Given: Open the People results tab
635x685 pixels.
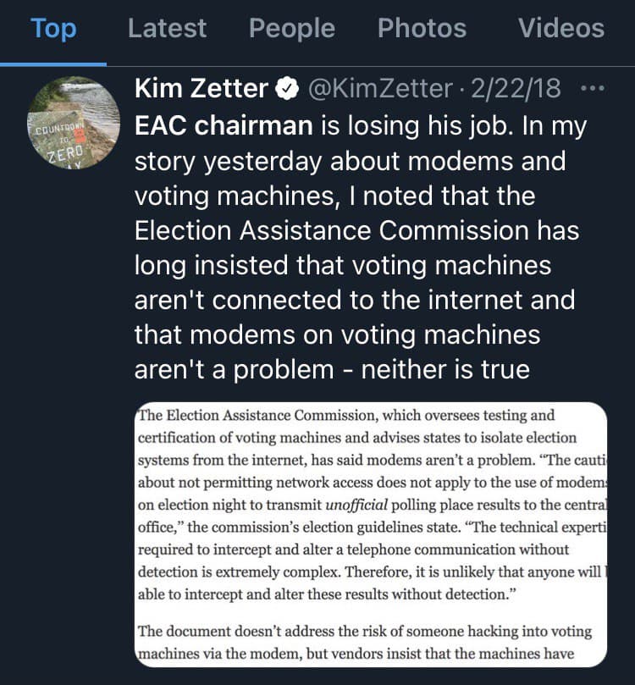Looking at the screenshot, I should [291, 29].
